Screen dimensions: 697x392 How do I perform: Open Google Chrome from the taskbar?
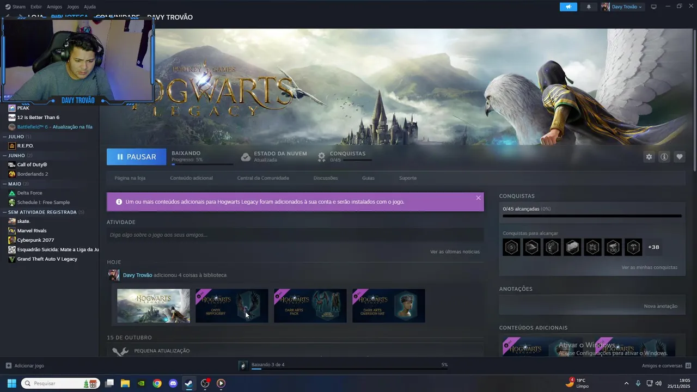tap(157, 383)
